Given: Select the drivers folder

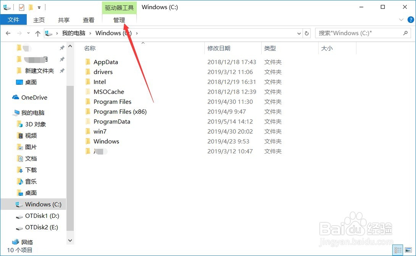Looking at the screenshot, I should [103, 72].
